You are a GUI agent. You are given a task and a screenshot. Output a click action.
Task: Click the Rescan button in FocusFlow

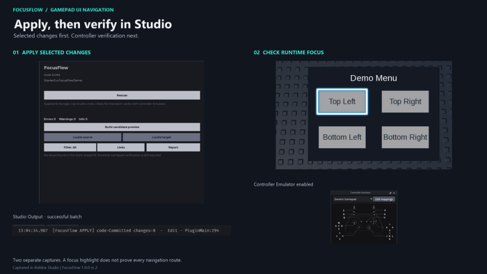point(122,95)
